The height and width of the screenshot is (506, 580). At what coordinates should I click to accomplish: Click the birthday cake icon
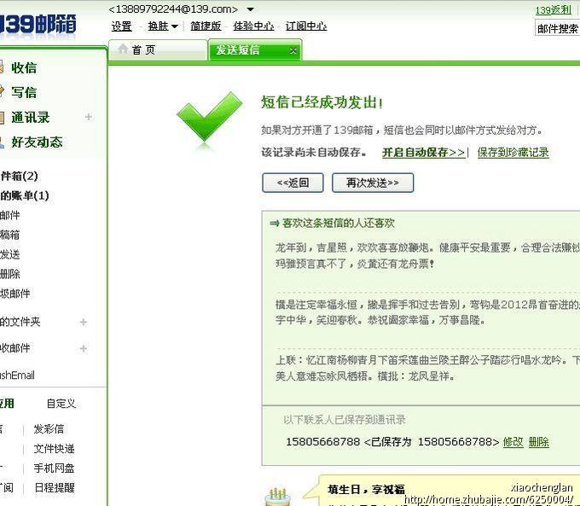pyautogui.click(x=275, y=495)
